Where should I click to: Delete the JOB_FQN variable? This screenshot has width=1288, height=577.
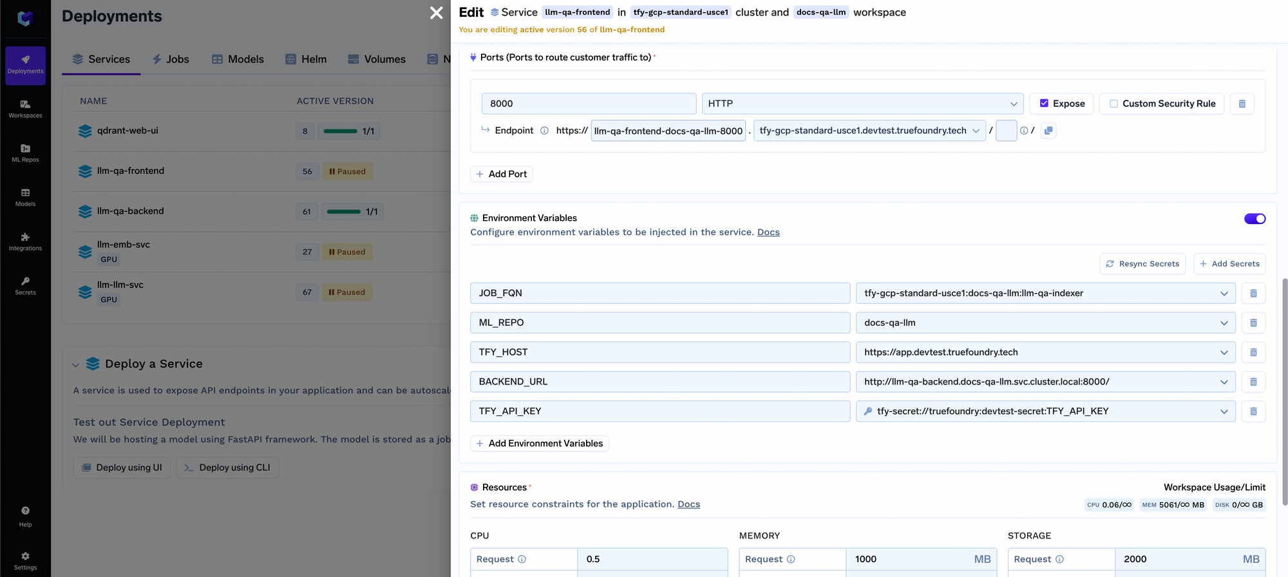pos(1253,293)
